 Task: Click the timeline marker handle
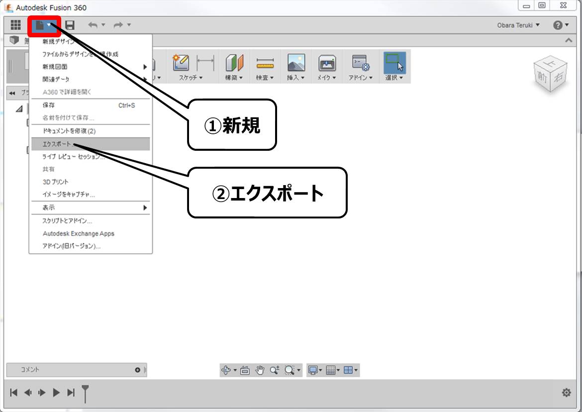(86, 394)
